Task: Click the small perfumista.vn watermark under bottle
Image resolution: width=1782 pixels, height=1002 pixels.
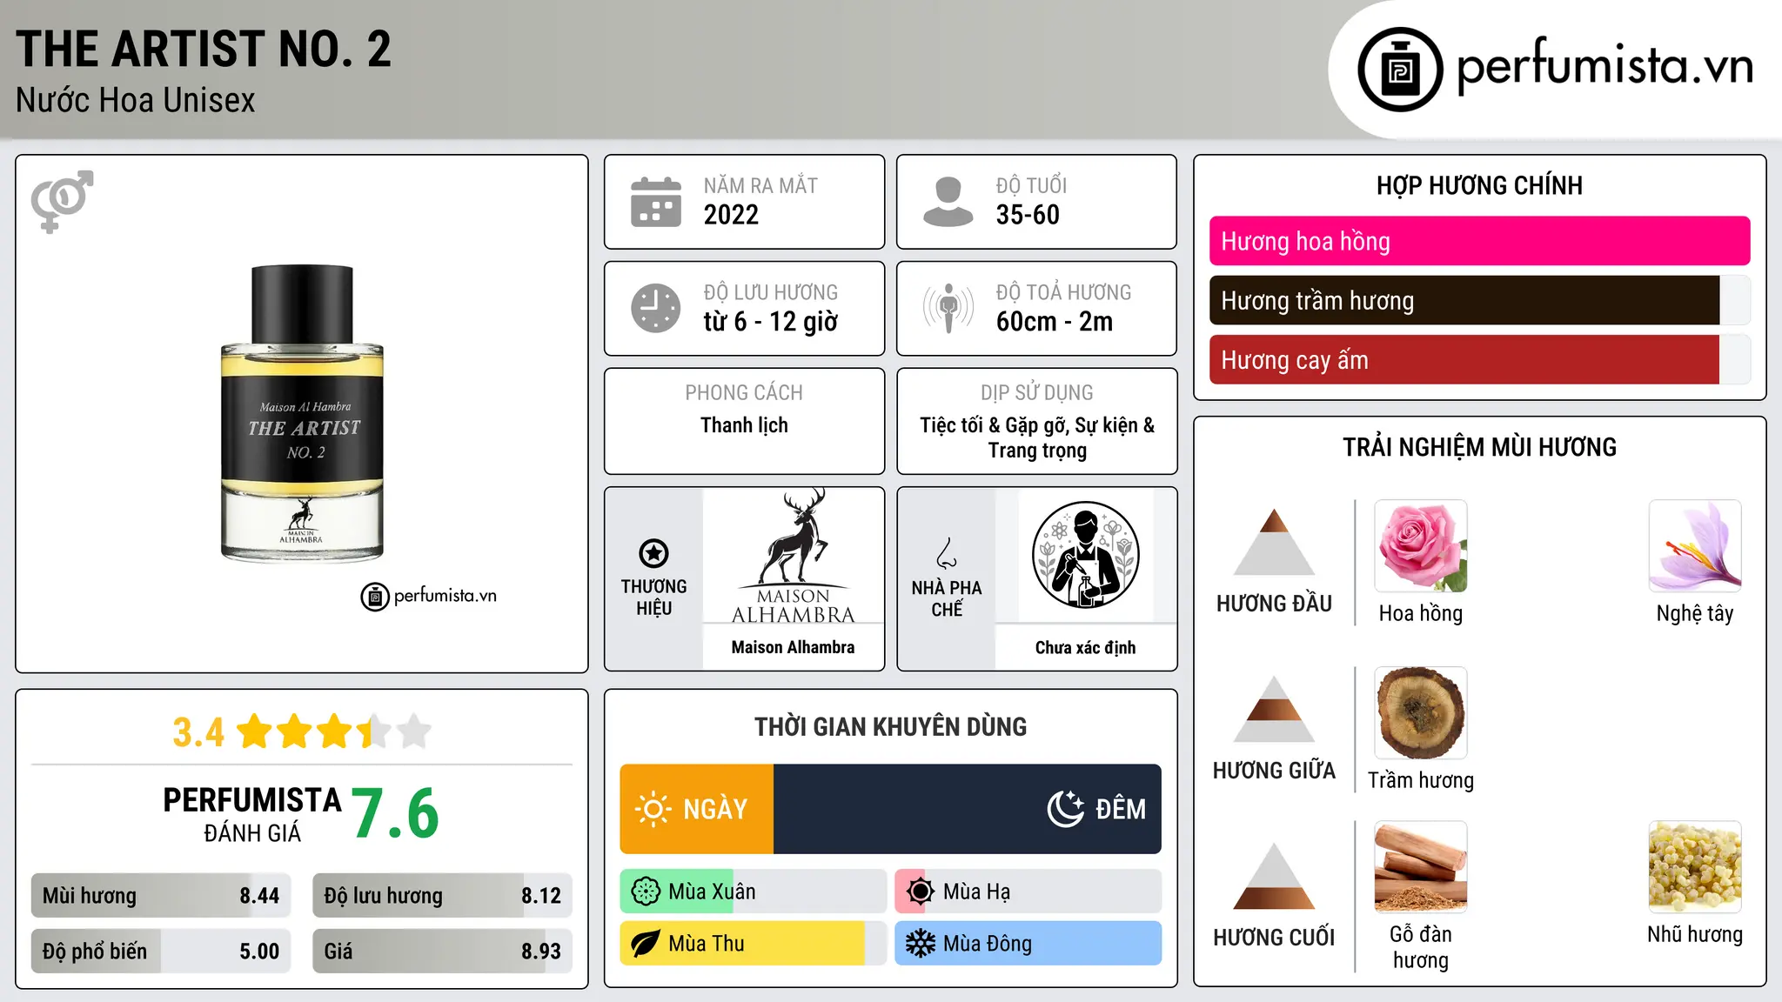Action: tap(429, 597)
